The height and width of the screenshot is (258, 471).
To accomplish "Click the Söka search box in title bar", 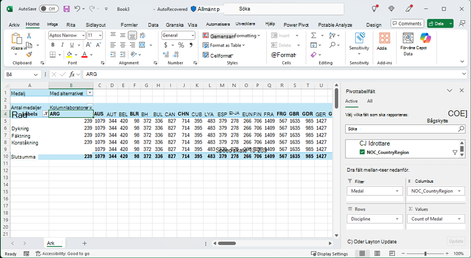I will [284, 9].
